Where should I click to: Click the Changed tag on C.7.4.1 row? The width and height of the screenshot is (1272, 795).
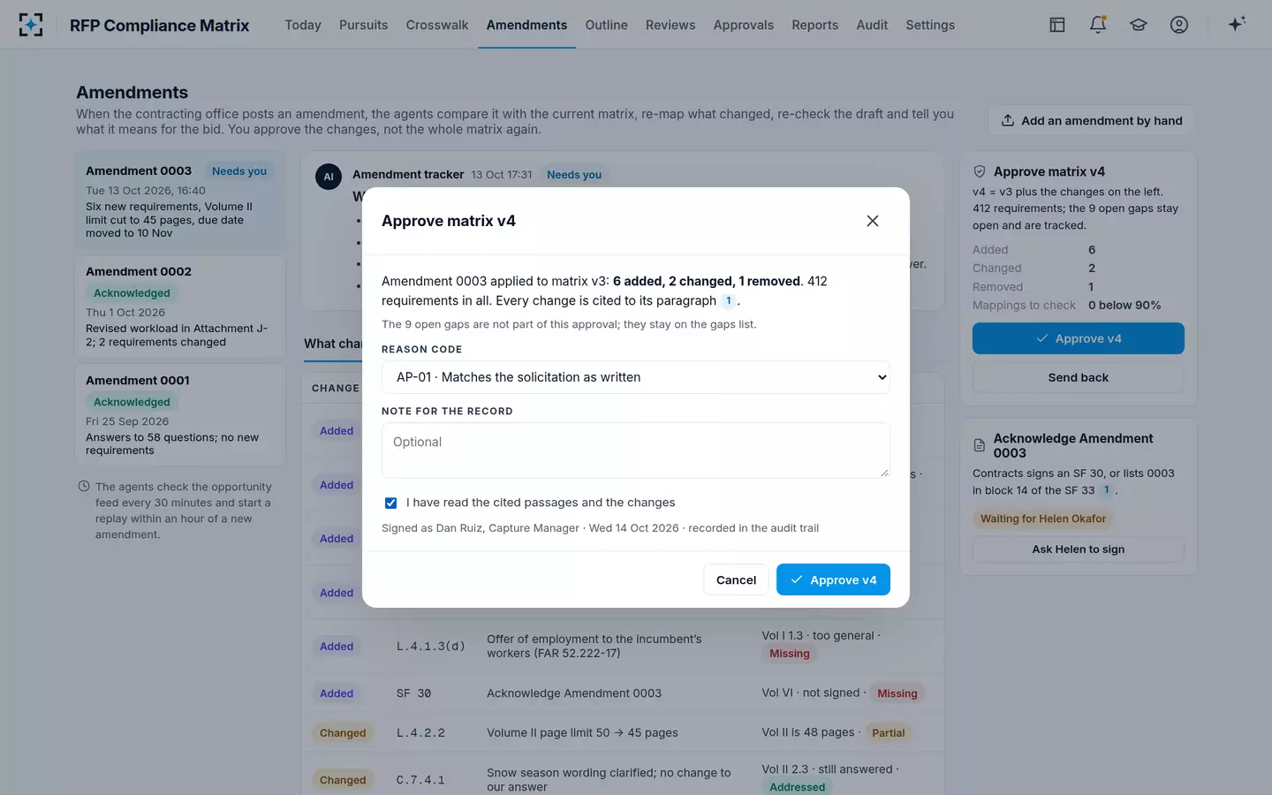click(x=343, y=780)
